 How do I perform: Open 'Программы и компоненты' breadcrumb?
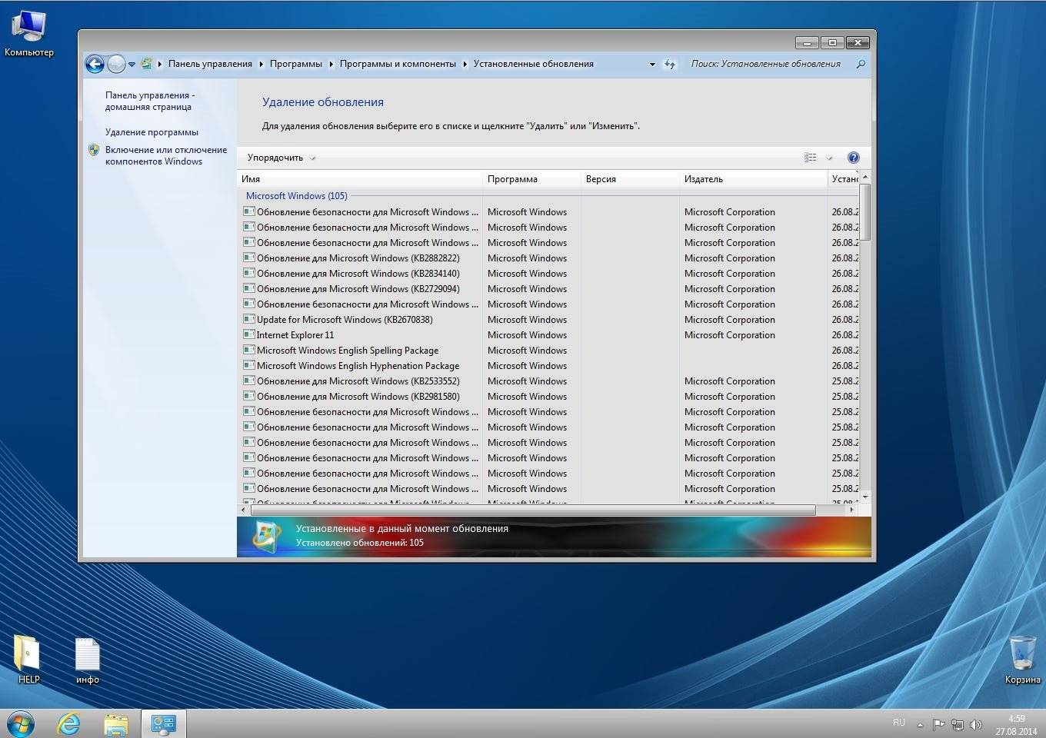tap(398, 64)
